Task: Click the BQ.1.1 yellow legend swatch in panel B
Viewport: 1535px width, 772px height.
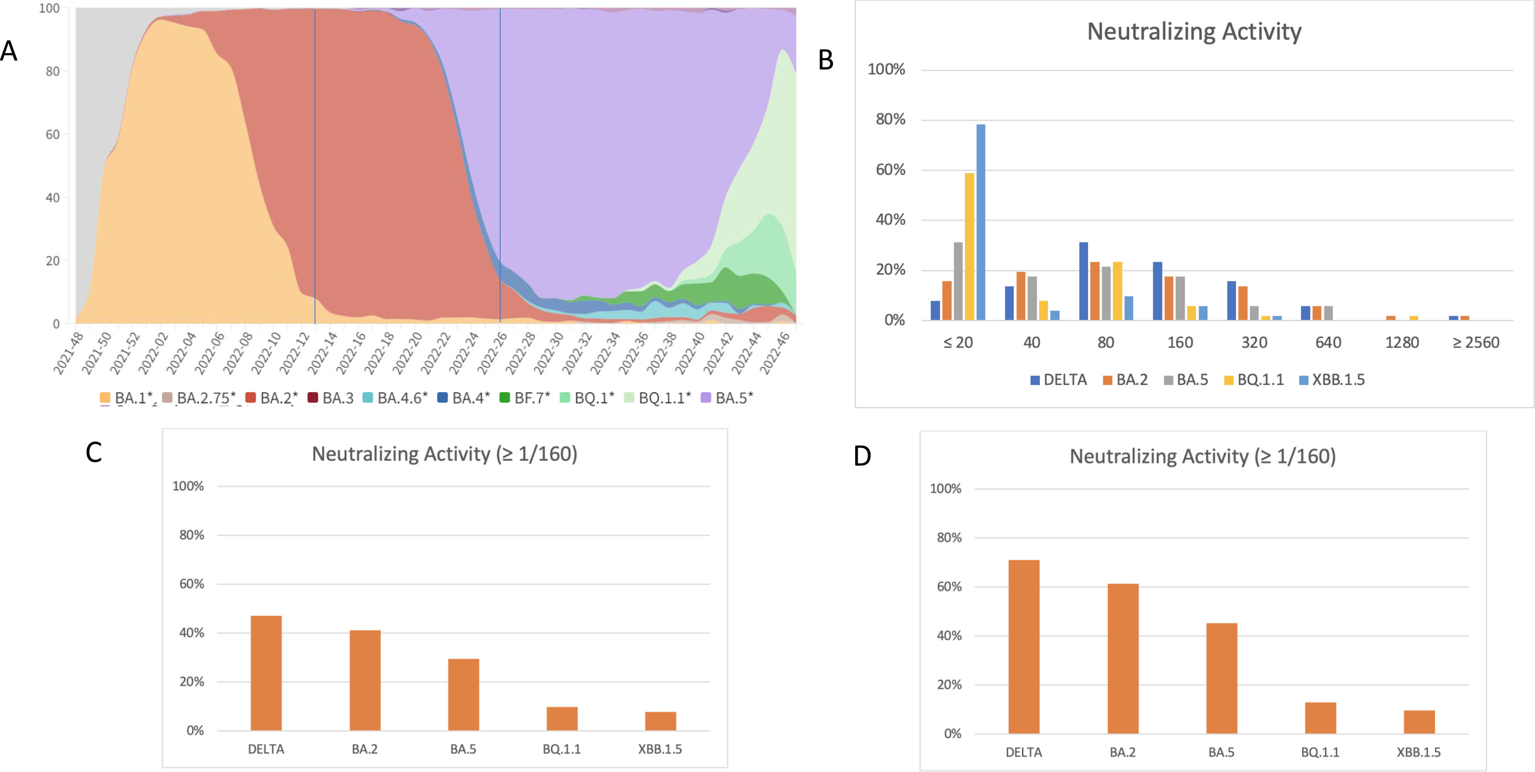Action: point(1229,380)
